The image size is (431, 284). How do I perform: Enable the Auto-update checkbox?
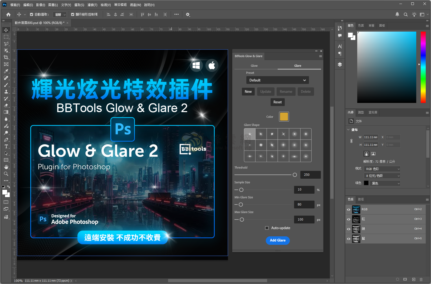(x=267, y=228)
